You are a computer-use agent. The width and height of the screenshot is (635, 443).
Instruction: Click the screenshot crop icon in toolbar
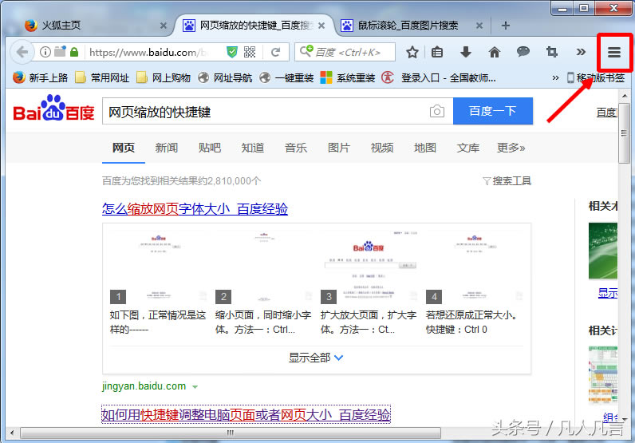click(x=551, y=52)
